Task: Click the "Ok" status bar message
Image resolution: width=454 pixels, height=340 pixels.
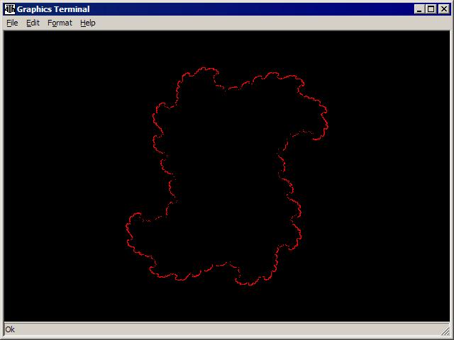Action: (x=10, y=329)
